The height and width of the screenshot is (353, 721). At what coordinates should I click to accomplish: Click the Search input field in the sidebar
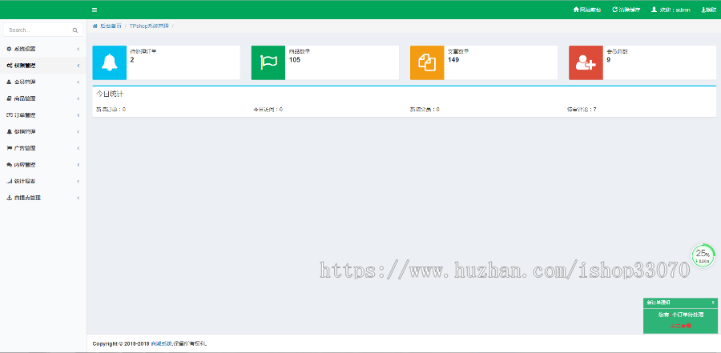pyautogui.click(x=43, y=30)
